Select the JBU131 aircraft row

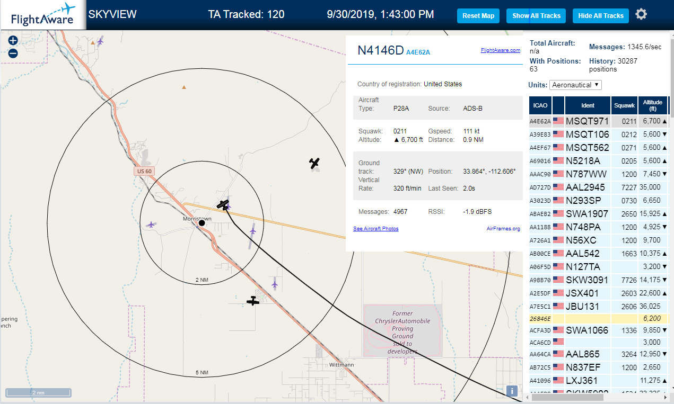click(x=599, y=307)
